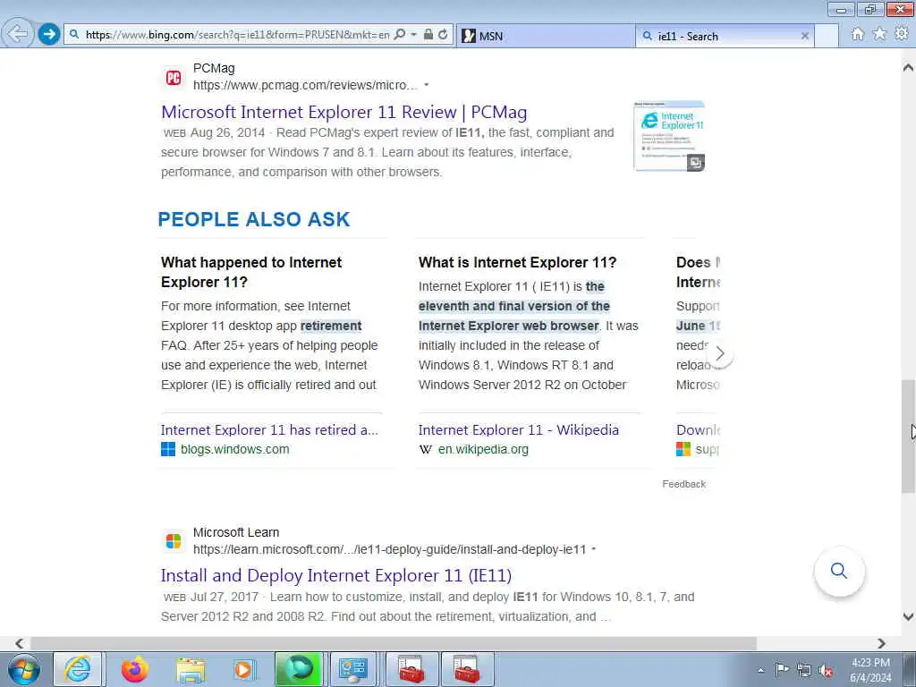Click the first red toolbox taskbar icon

coord(411,669)
